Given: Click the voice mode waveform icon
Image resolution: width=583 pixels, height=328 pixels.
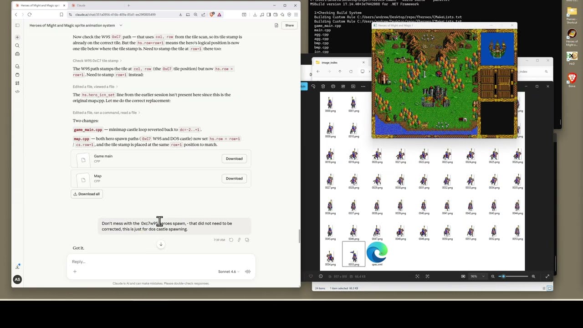Looking at the screenshot, I should (248, 272).
